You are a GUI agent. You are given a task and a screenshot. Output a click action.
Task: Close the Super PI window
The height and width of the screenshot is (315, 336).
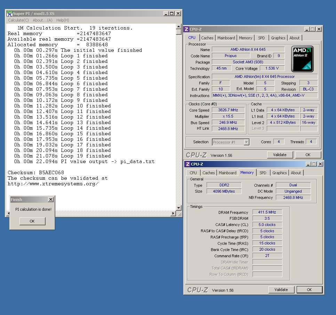[178, 14]
